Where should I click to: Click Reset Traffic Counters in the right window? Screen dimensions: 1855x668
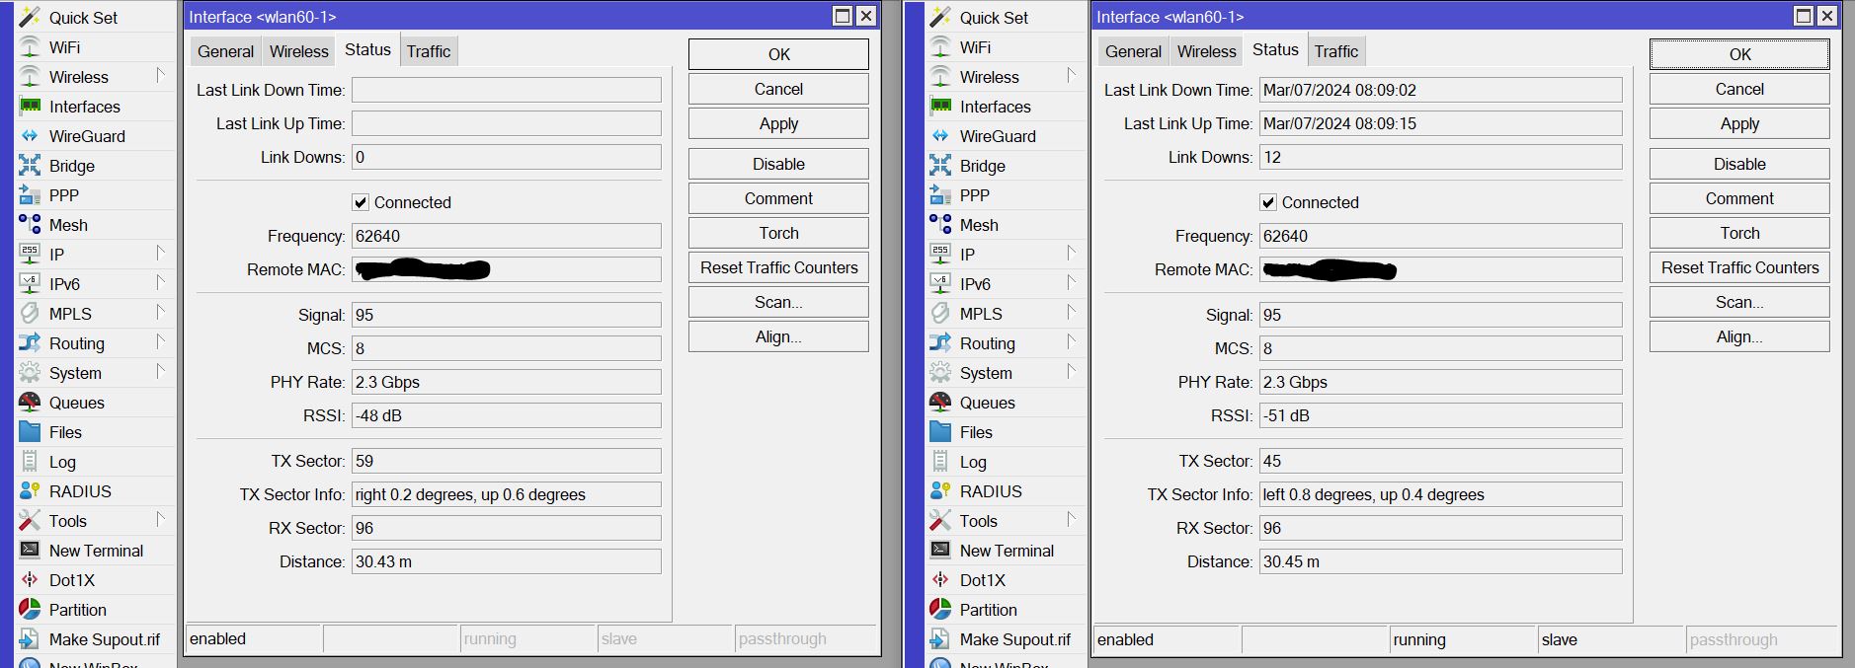(1739, 267)
